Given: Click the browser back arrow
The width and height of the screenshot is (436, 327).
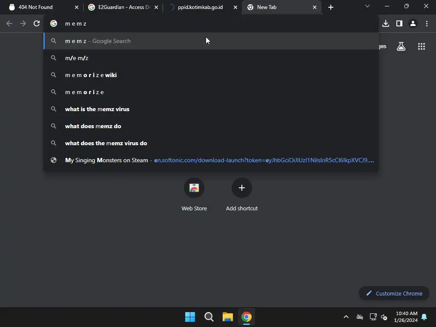Looking at the screenshot, I should (x=9, y=24).
